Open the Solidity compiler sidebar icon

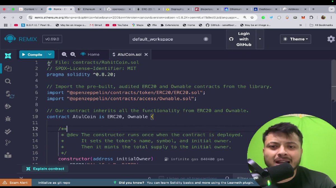coord(9,95)
